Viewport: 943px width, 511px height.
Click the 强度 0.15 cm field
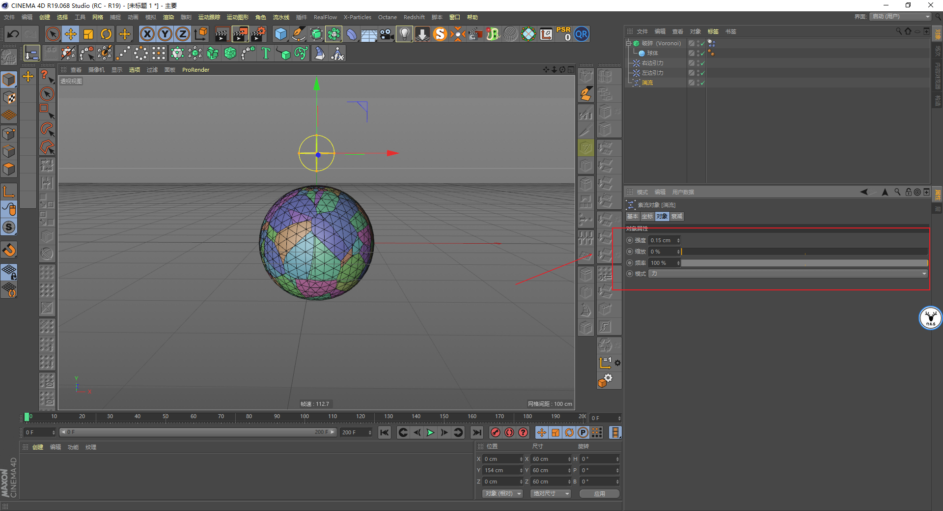click(x=665, y=240)
